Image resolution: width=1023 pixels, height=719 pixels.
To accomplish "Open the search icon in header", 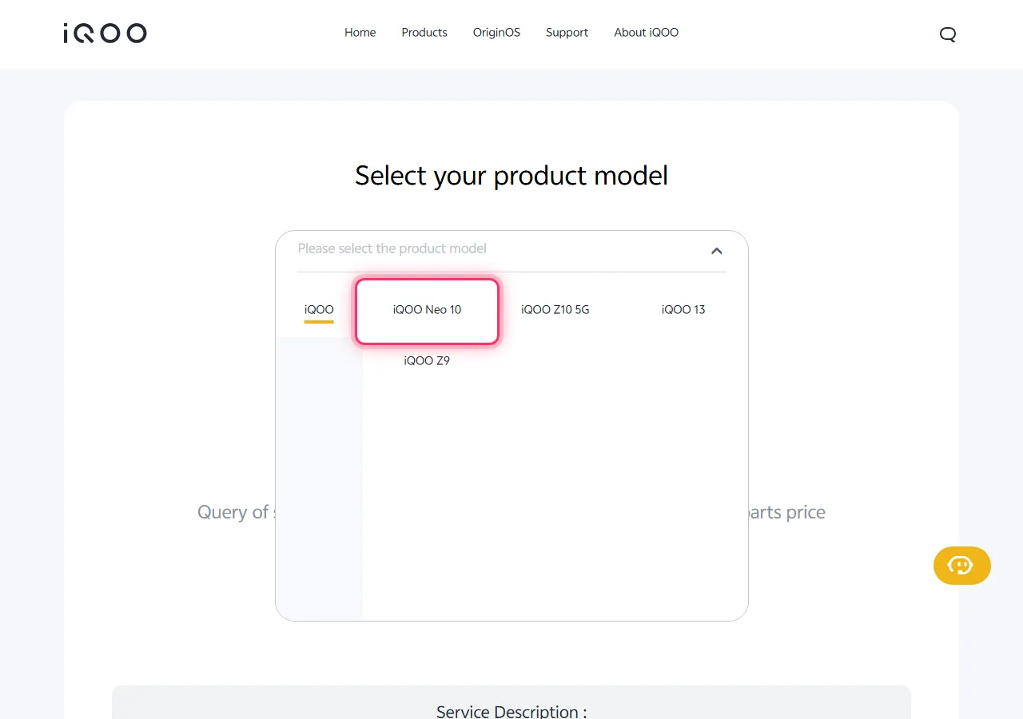I will tap(948, 34).
